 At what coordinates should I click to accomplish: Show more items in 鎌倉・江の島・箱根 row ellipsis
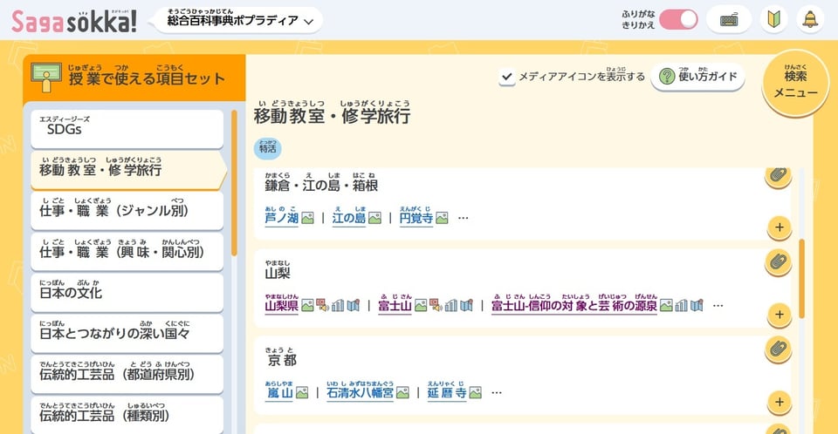coord(463,218)
